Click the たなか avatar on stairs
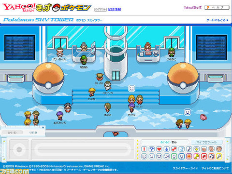232x174 pixels. pos(92,92)
